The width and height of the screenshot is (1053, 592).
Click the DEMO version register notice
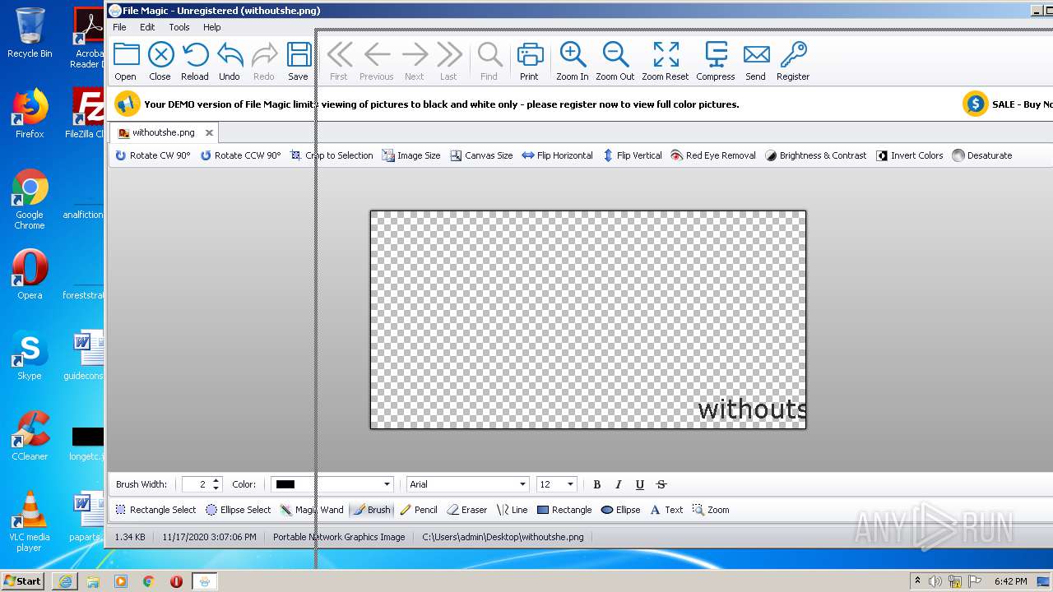(442, 104)
